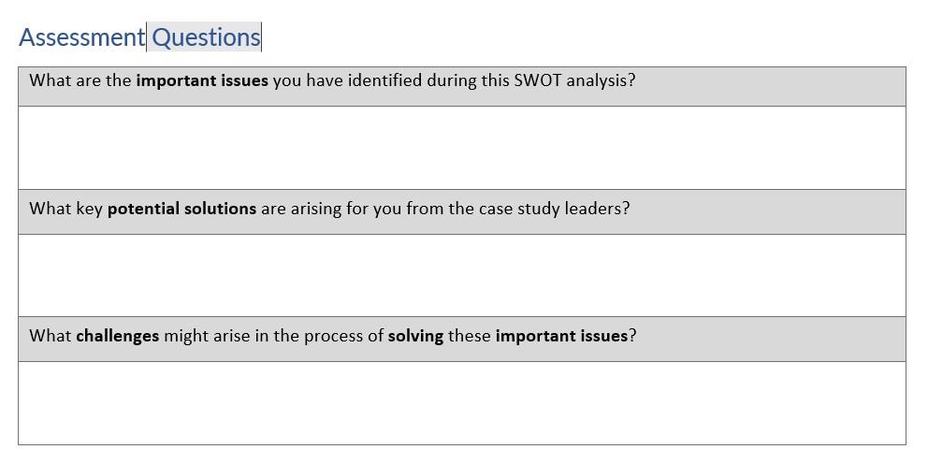Click the word 'identified' in first question
Screen dimensions: 928x464
click(x=384, y=80)
